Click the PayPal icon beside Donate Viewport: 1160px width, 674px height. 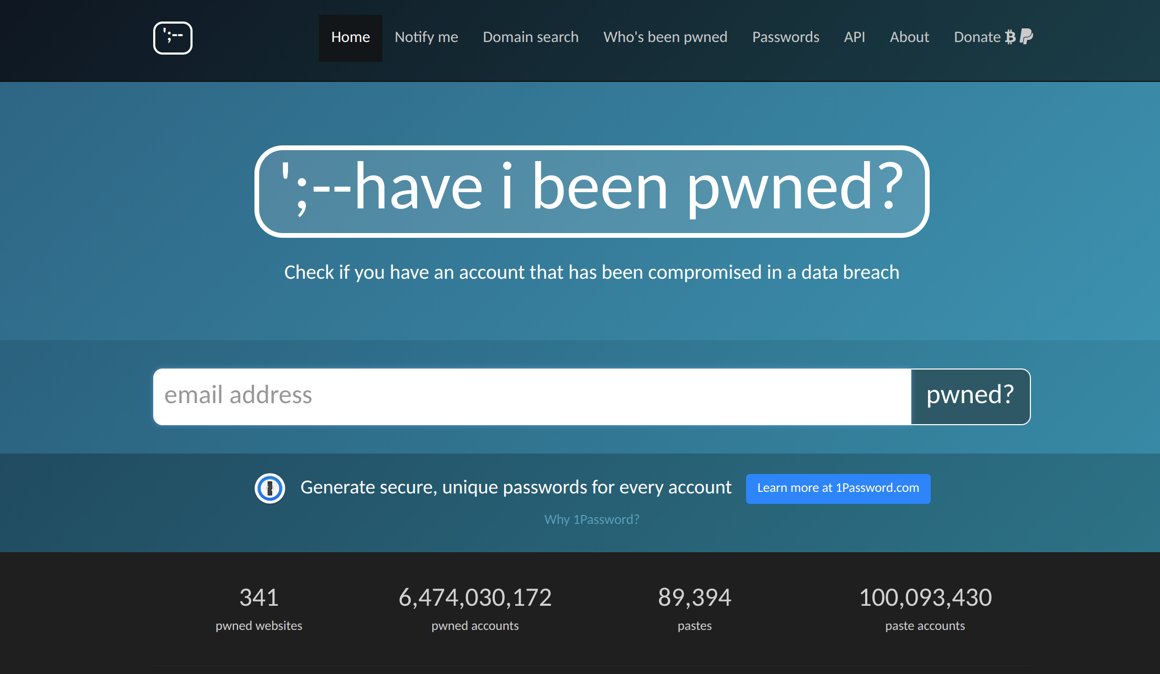(x=1026, y=37)
